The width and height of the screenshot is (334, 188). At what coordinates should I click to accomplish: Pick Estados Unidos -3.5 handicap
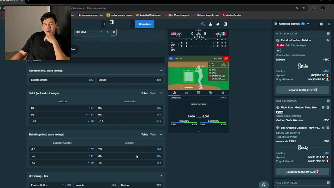62,156
